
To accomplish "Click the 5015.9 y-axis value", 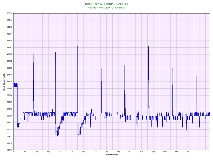I will click(x=10, y=27).
